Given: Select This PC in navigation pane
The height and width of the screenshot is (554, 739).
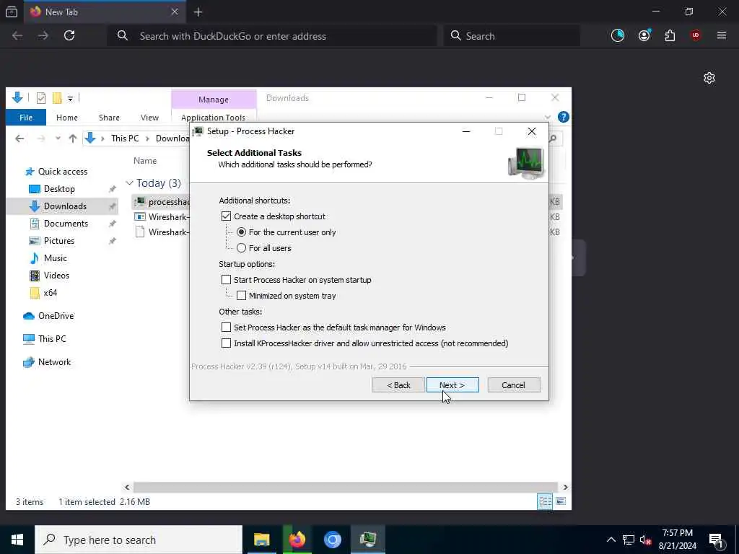Looking at the screenshot, I should (x=52, y=339).
